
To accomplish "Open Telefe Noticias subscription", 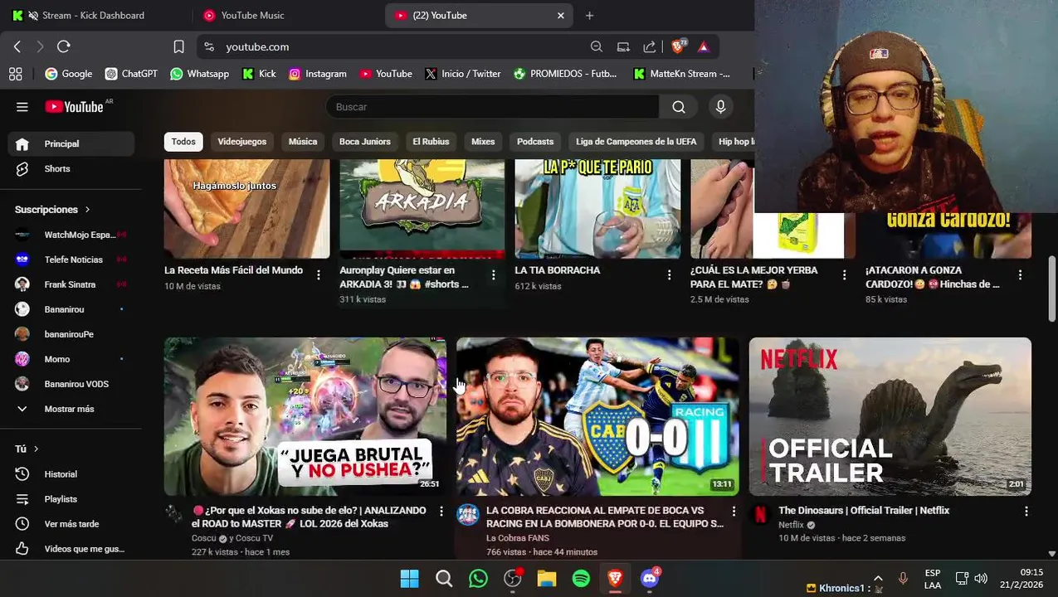I will pos(71,260).
